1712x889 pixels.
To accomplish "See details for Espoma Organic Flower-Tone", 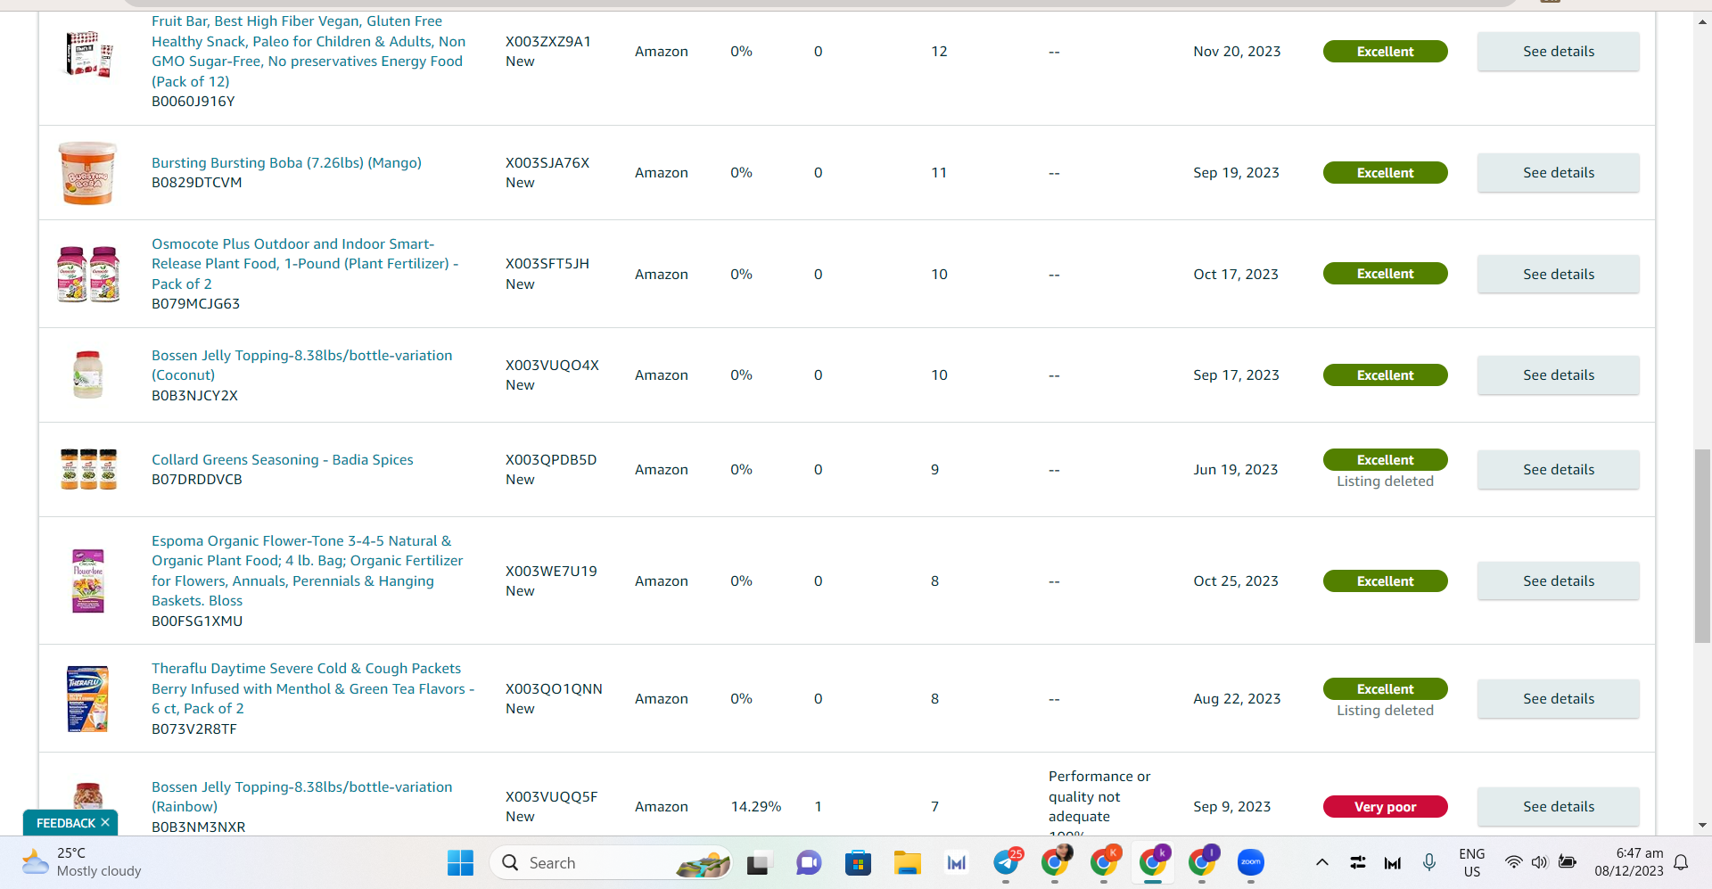I will [x=1558, y=581].
